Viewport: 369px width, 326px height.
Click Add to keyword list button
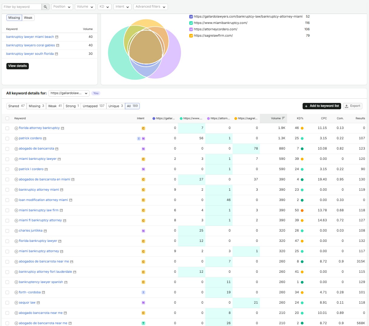pyautogui.click(x=322, y=106)
